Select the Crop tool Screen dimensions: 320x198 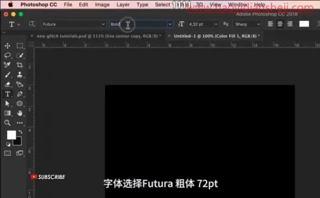pos(20,65)
